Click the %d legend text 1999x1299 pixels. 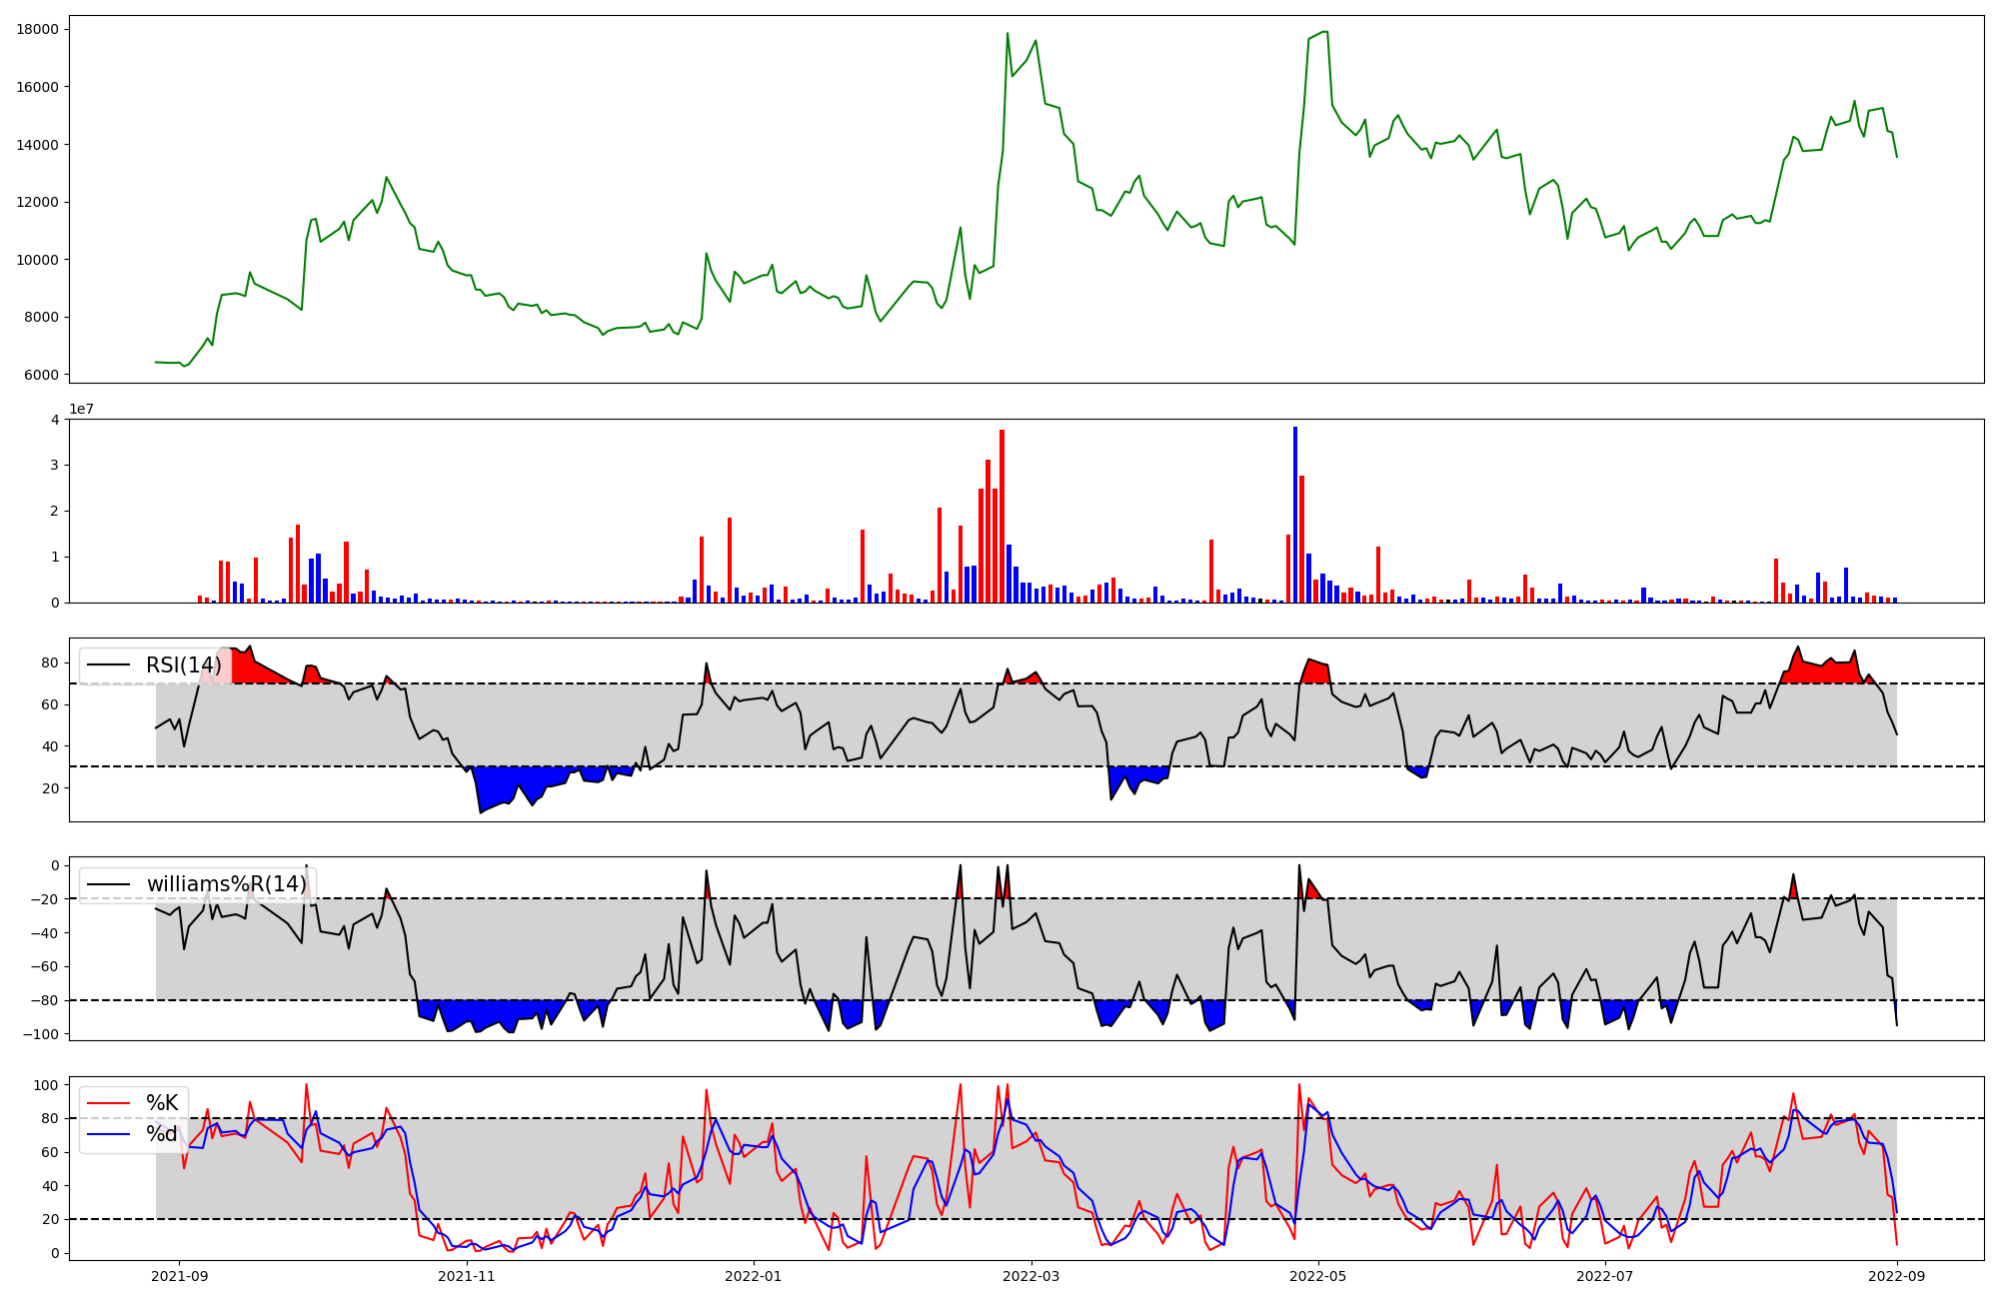(162, 1134)
